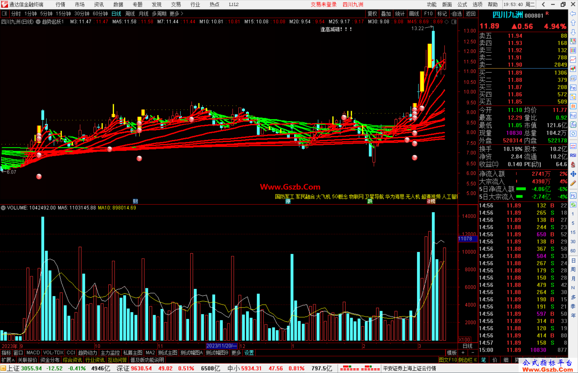Select the pencil drawing tool icon
Screen dimensions: 578x373
click(x=573, y=183)
